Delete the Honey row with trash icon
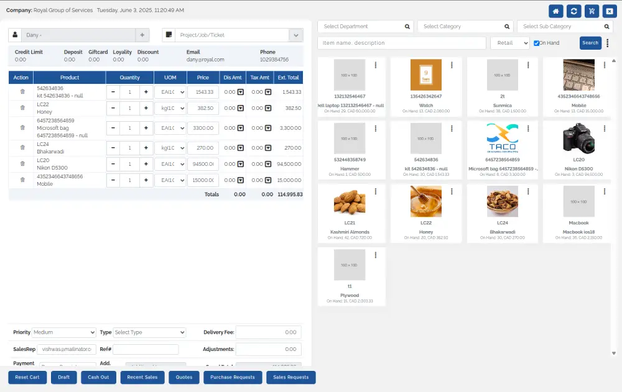622x392 pixels. pos(22,108)
